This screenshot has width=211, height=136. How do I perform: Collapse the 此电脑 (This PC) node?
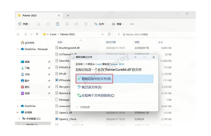pyautogui.click(x=18, y=112)
